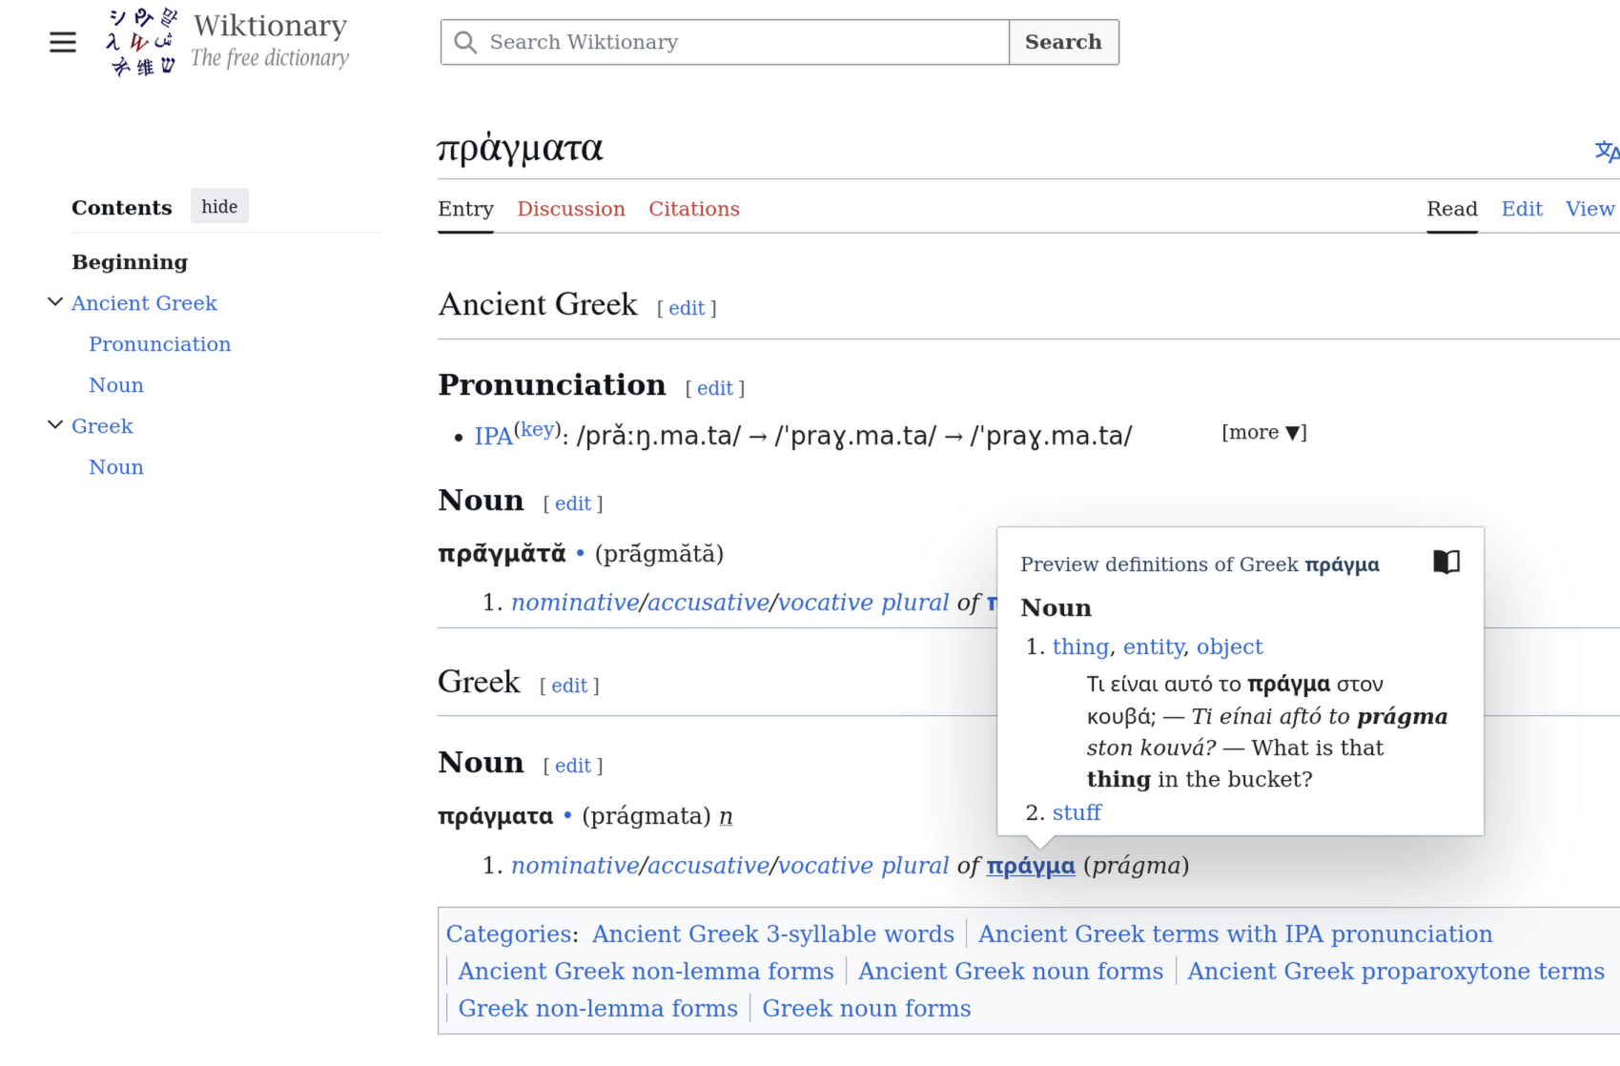Screen dimensions: 1620x1066
Task: Open the πράγμα lemma link
Action: point(1031,866)
